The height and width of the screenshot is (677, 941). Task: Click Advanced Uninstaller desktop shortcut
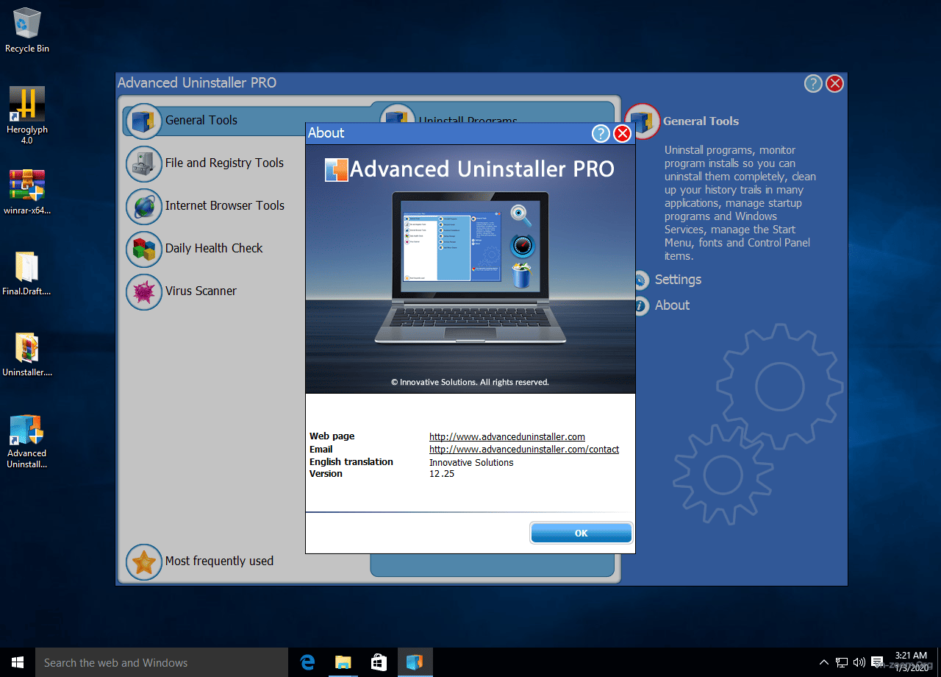[27, 442]
